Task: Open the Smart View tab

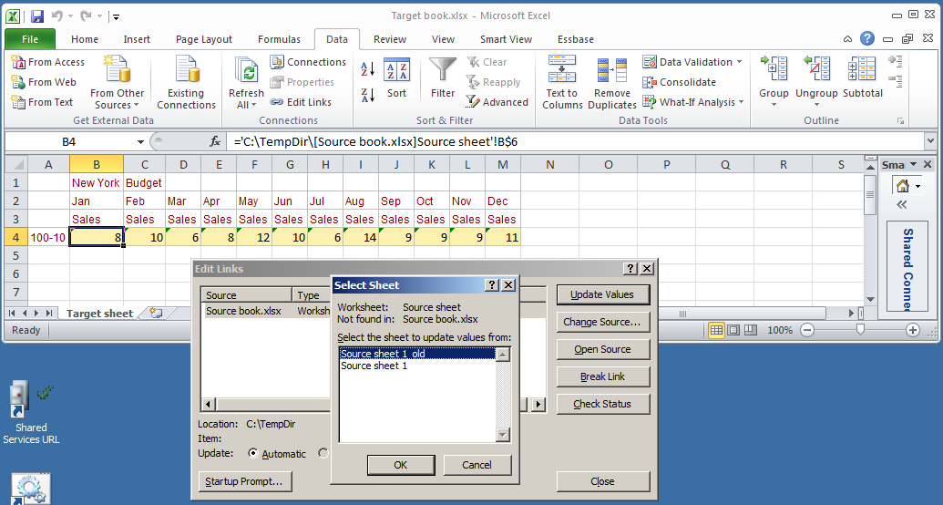Action: [x=506, y=39]
